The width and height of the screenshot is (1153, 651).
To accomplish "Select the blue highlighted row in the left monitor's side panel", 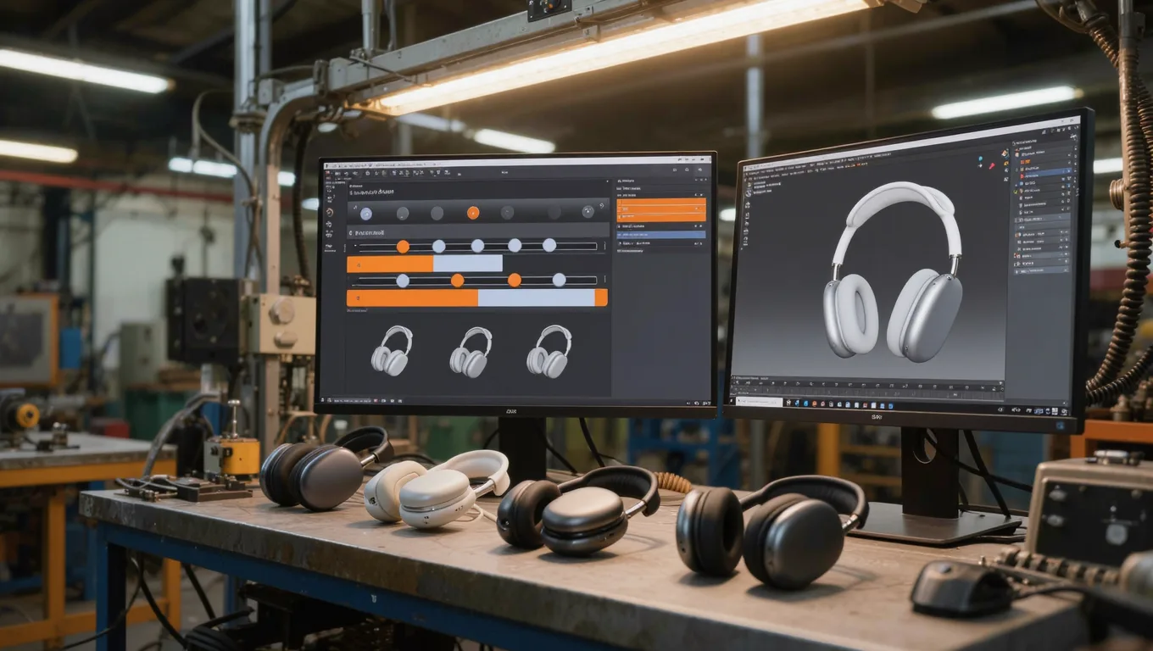I will pyautogui.click(x=661, y=234).
